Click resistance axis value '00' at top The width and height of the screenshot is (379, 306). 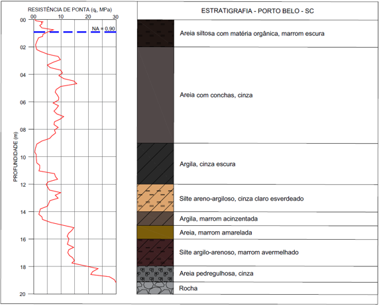pyautogui.click(x=33, y=17)
